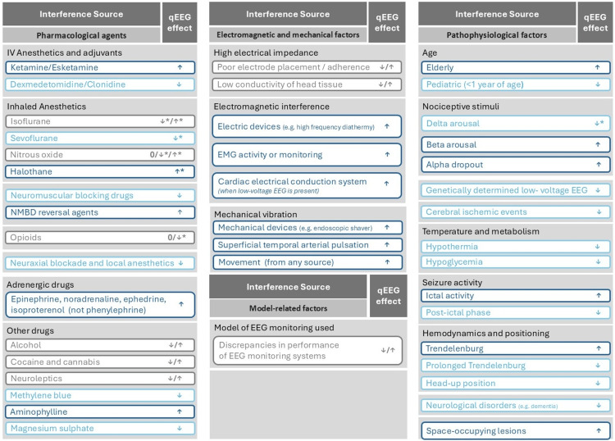Click the Nitrous oxide row
This screenshot has width=615, height=441.
click(x=100, y=154)
